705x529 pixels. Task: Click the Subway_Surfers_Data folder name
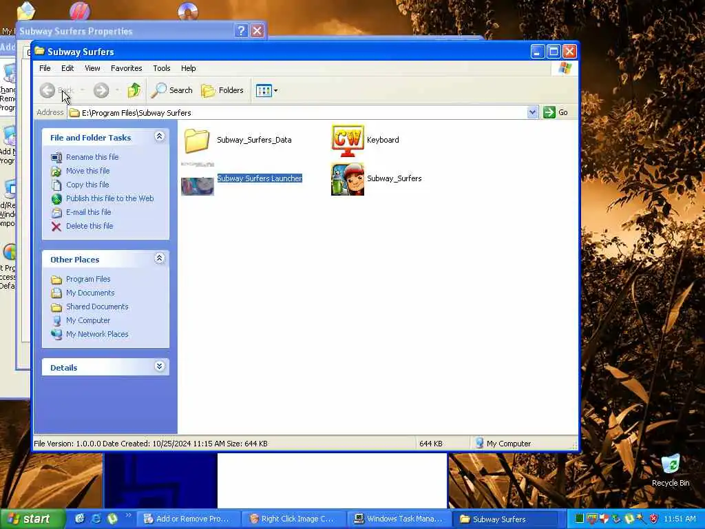tap(254, 140)
